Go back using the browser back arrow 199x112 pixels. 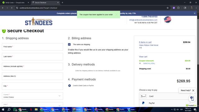pos(3,8)
